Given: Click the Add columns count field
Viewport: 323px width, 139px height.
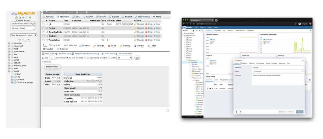Looking at the screenshot, I should [x=52, y=58].
